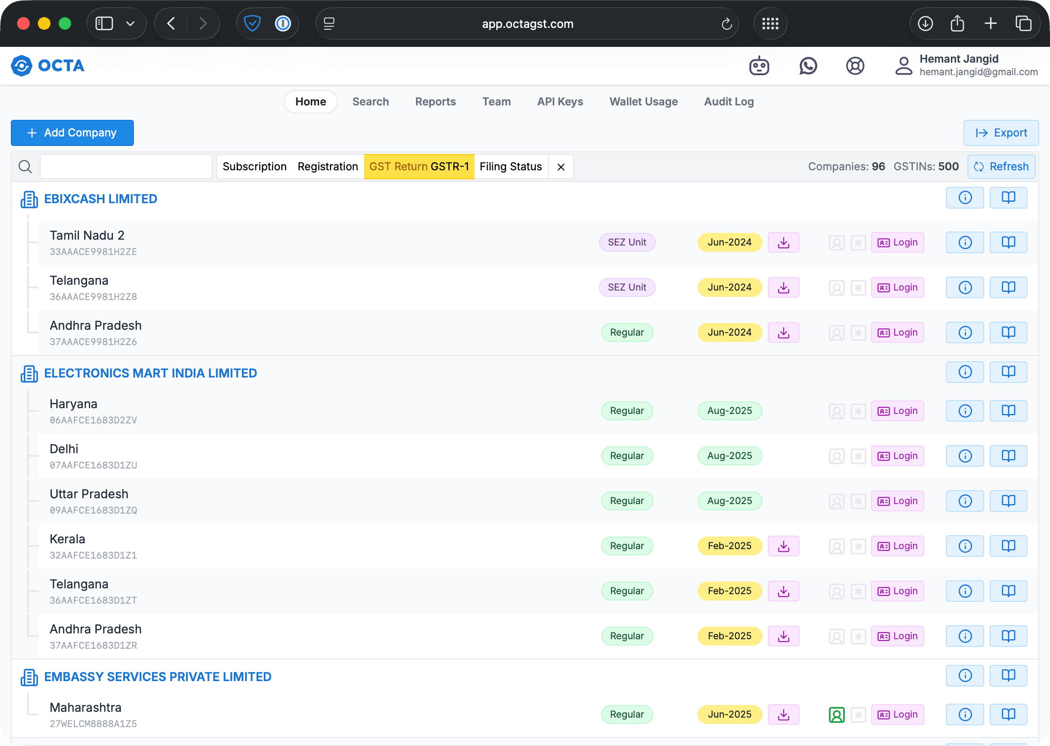Screen dimensions: 1050x746
Task: Open Safari sidebar dropdown chevron
Action: 130,23
